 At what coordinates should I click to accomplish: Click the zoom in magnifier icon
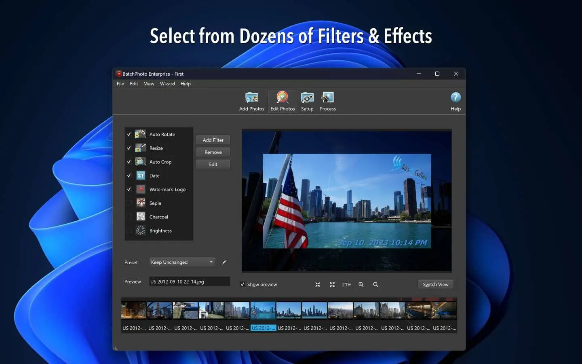click(x=361, y=285)
